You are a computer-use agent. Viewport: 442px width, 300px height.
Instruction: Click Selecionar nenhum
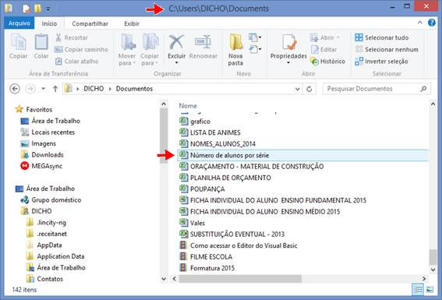[387, 49]
